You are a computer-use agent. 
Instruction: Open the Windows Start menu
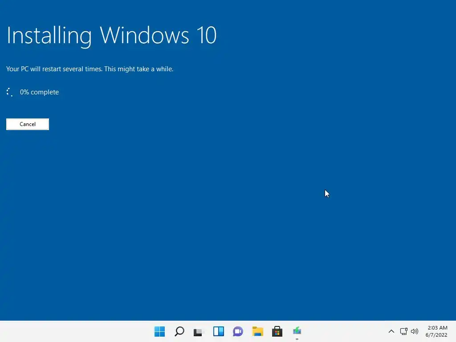[160, 331]
